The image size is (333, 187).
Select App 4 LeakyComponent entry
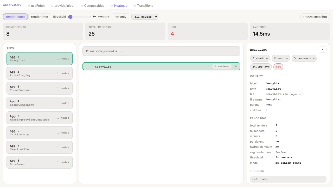pyautogui.click(x=40, y=103)
